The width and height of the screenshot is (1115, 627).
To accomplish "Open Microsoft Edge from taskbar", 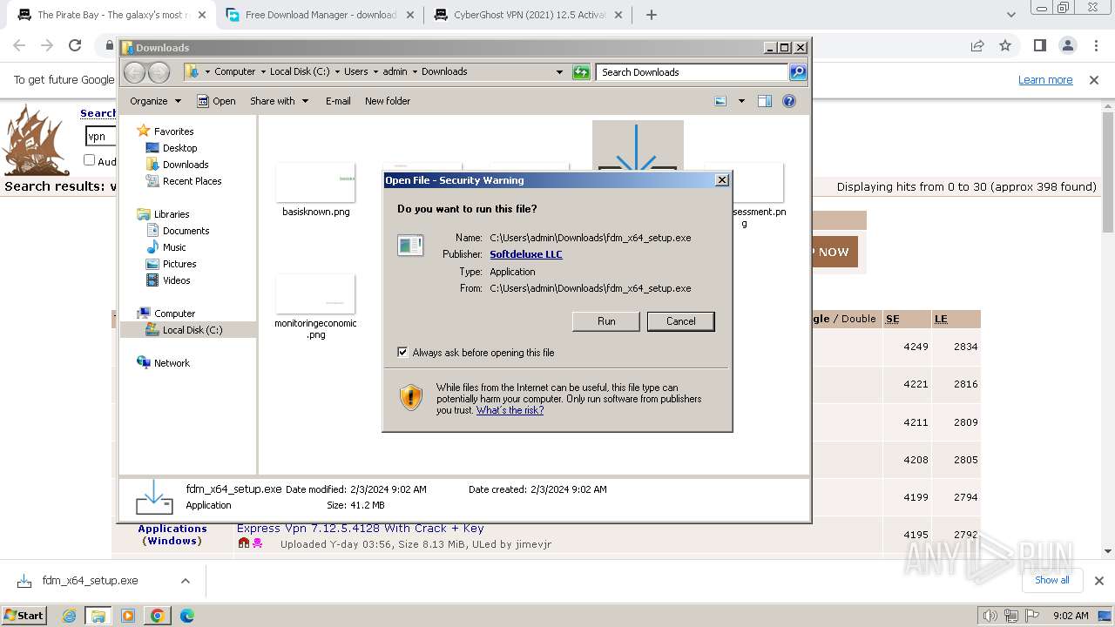I will click(x=186, y=616).
